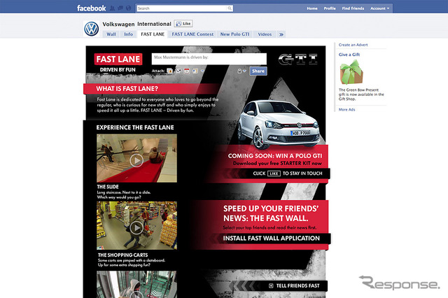448x298 pixels.
Task: Like the Volkswagen International page
Action: pos(183,24)
